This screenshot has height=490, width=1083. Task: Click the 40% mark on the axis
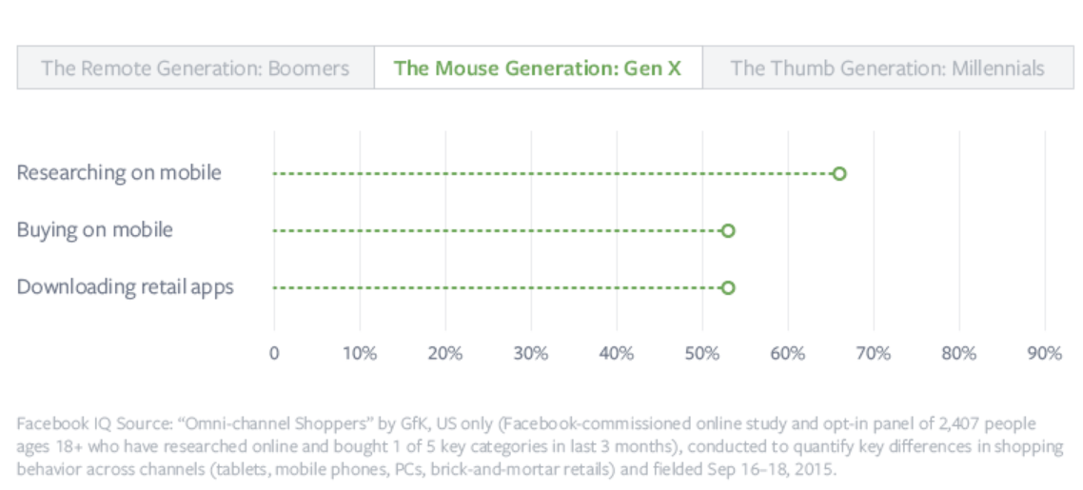pos(617,353)
